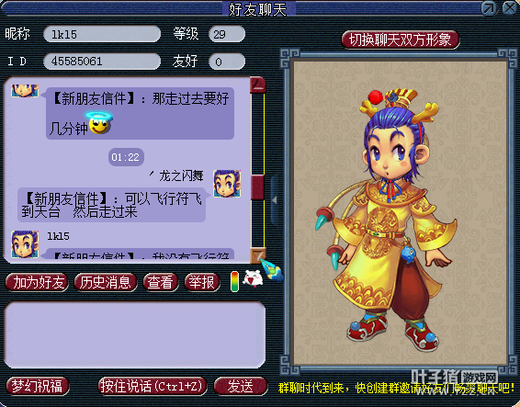The image size is (520, 407).
Task: Click 龙之闪舞's avatar in the chat
Action: click(227, 184)
